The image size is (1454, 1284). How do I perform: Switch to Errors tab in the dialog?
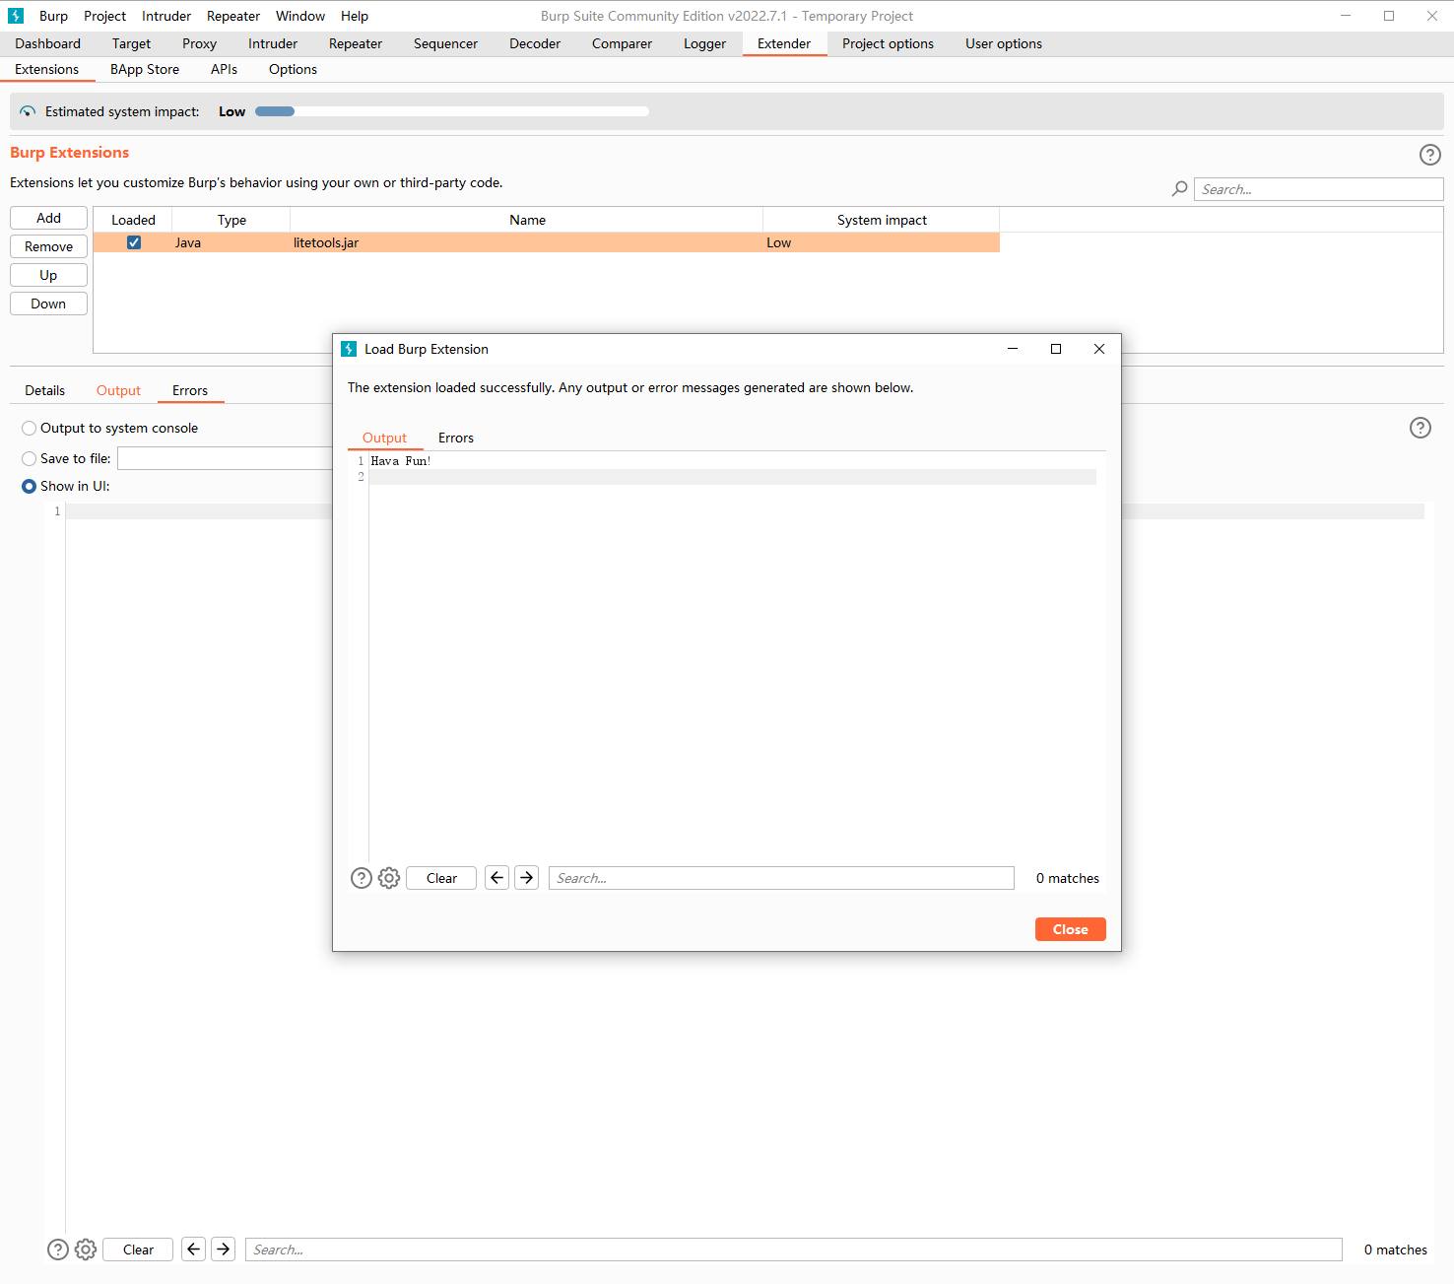tap(456, 438)
